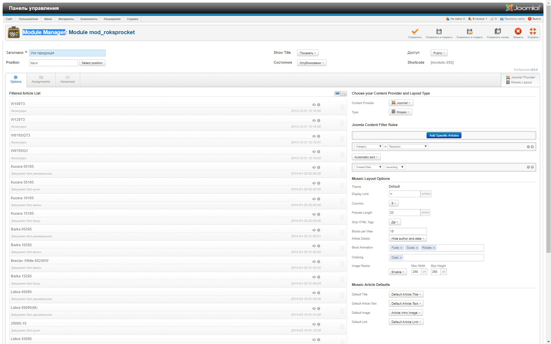The width and height of the screenshot is (551, 344).
Task: Toggle preview eye for 20095-15
Action: click(x=314, y=324)
